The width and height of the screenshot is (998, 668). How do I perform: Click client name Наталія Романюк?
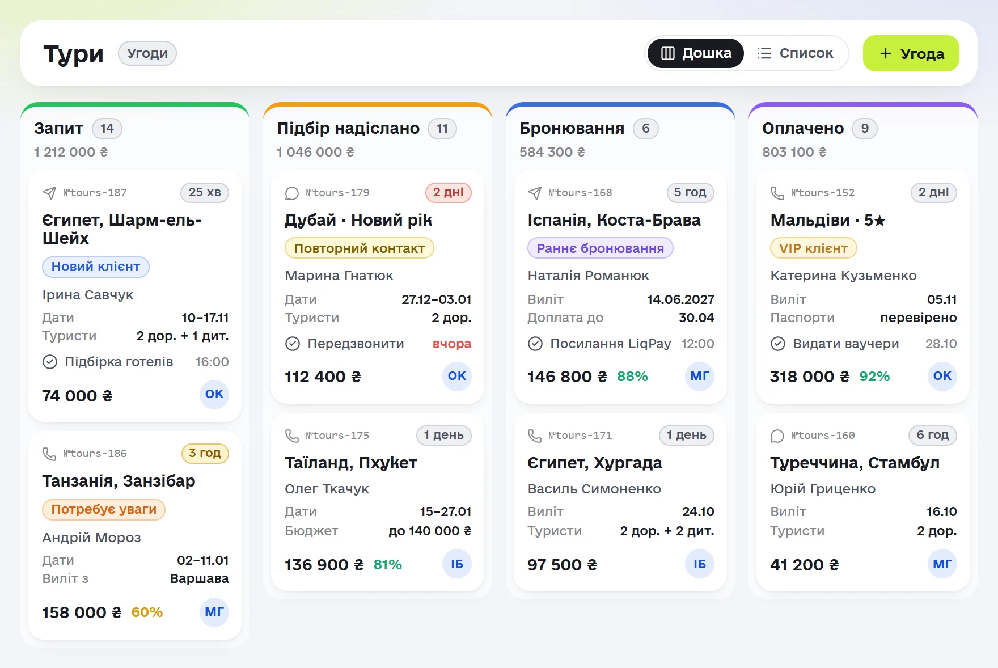click(589, 276)
